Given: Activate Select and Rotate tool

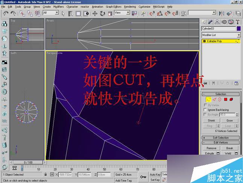Looking at the screenshot, I should (102, 14).
